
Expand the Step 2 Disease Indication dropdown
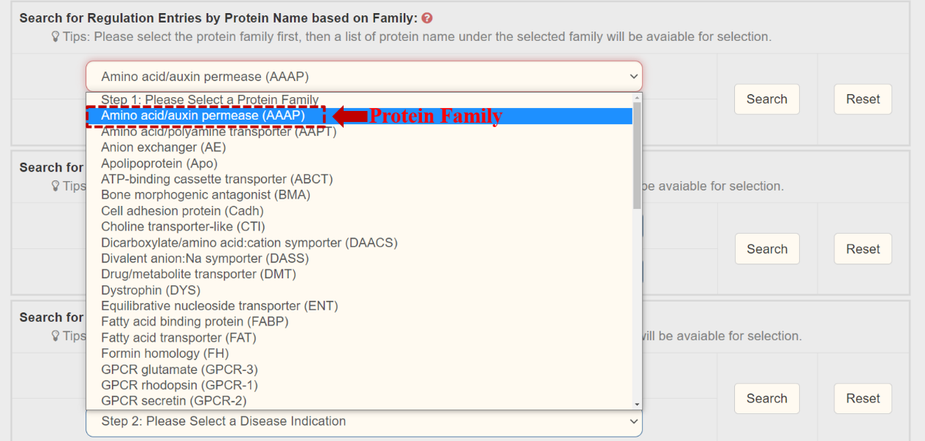(x=363, y=421)
